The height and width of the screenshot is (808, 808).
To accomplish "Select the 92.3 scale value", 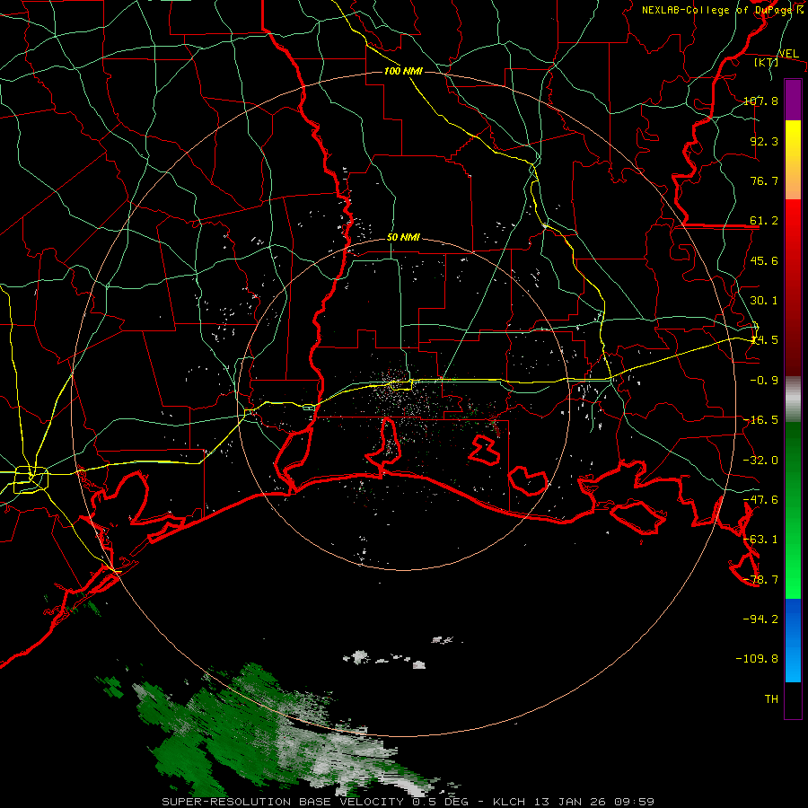I will [764, 141].
